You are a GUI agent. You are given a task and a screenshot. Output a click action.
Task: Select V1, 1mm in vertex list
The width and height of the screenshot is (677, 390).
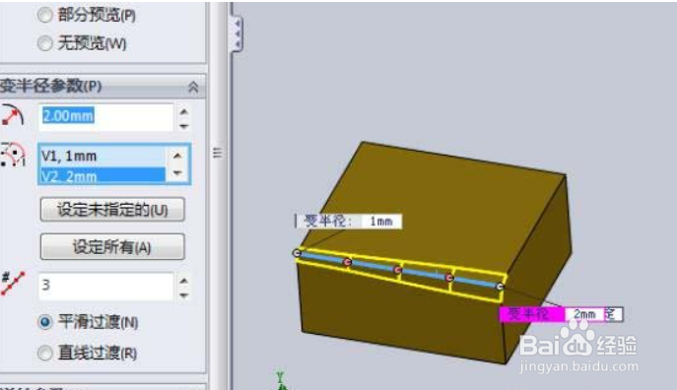coord(102,157)
